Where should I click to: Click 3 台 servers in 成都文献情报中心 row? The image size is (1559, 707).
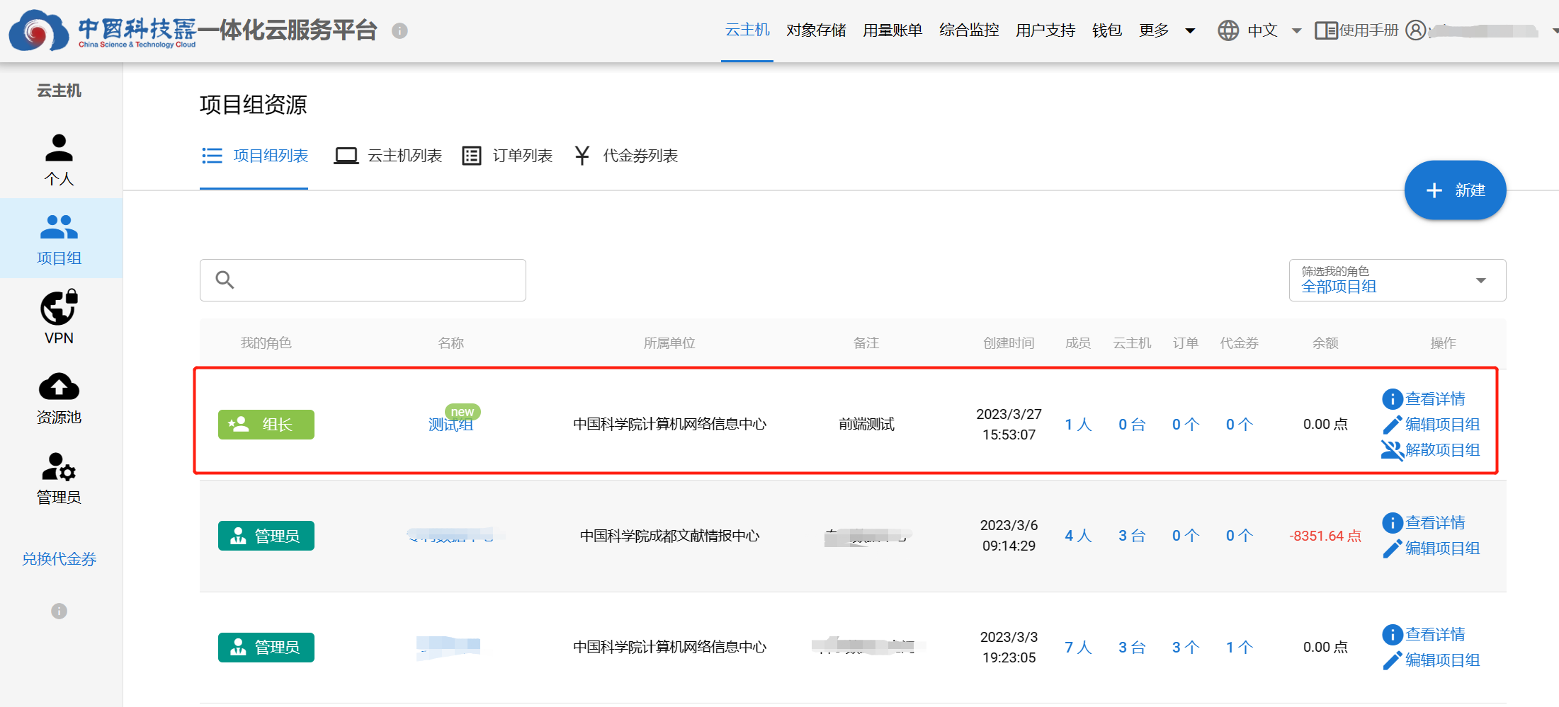tap(1132, 536)
